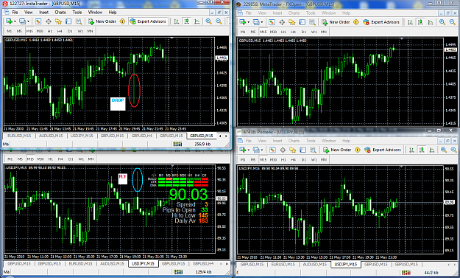The width and height of the screenshot is (460, 278).
Task: Show Terminal panel icon in InstaTrader
Action: tap(68, 21)
